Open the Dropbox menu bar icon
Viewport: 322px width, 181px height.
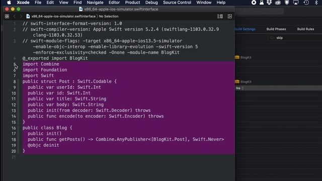269,3
